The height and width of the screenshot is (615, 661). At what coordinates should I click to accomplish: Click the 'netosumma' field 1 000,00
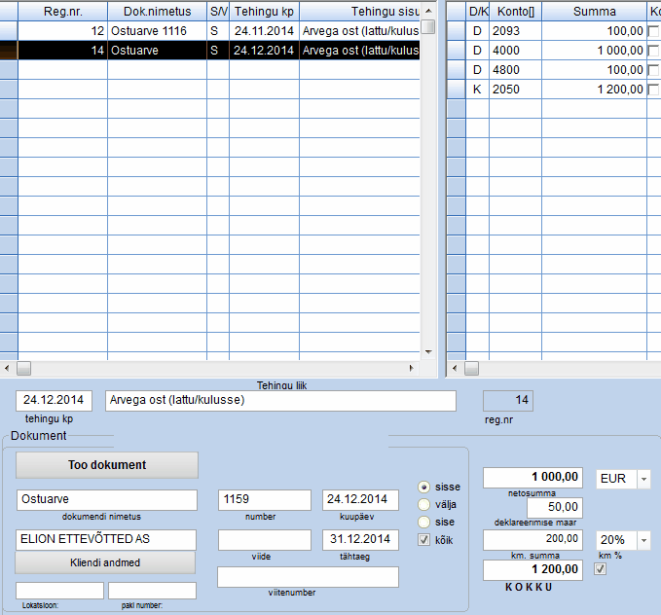click(x=532, y=478)
